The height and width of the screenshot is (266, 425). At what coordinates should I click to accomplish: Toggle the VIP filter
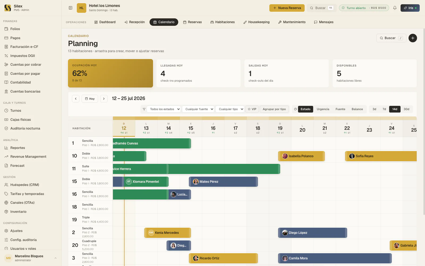coord(252,109)
